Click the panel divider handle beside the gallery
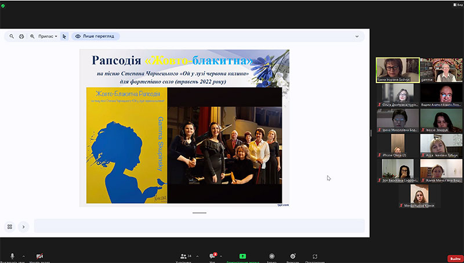464x263 pixels. [371, 133]
